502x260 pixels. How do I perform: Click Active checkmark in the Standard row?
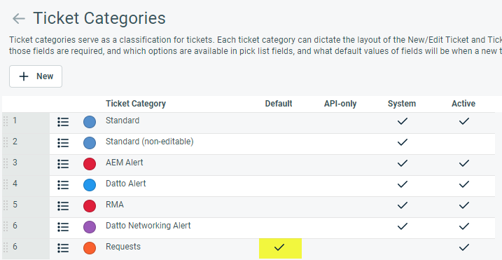464,121
